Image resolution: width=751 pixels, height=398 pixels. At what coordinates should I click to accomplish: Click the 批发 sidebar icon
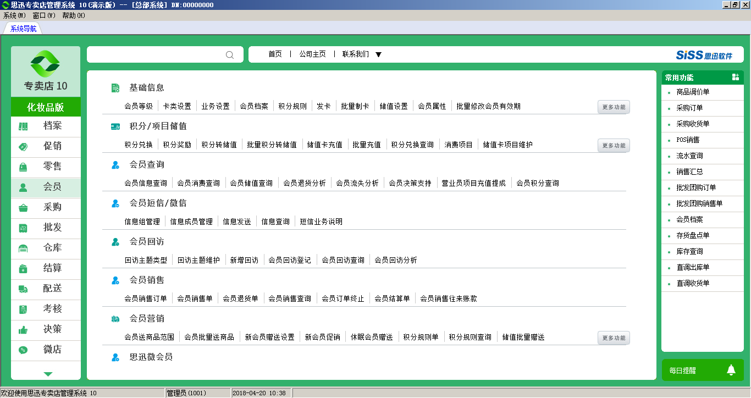23,228
